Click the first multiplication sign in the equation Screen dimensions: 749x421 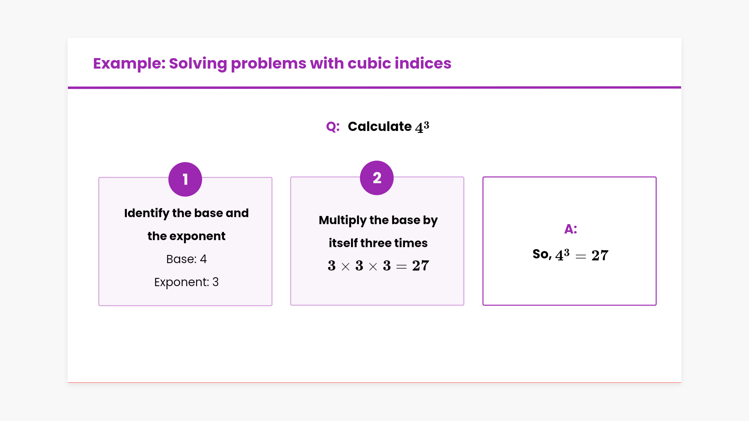(x=345, y=267)
